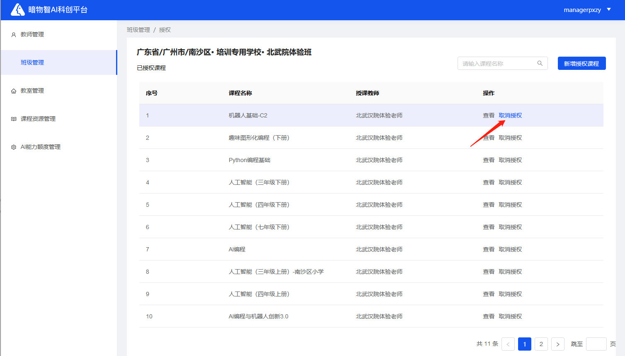
Task: Select 班级管理 menu item
Action: point(59,62)
